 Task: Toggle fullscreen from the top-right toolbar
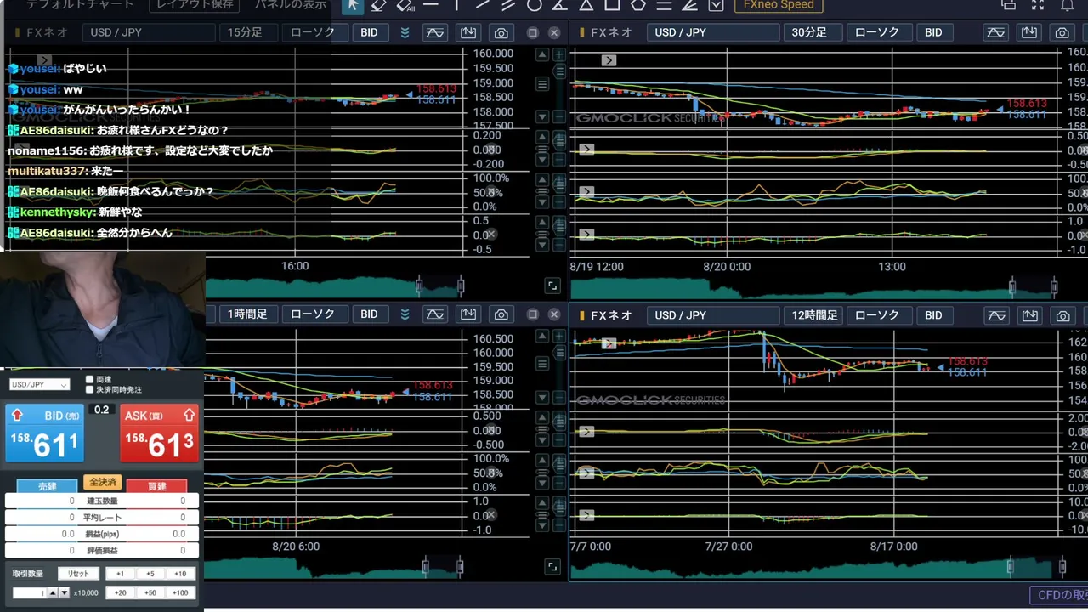click(1038, 5)
